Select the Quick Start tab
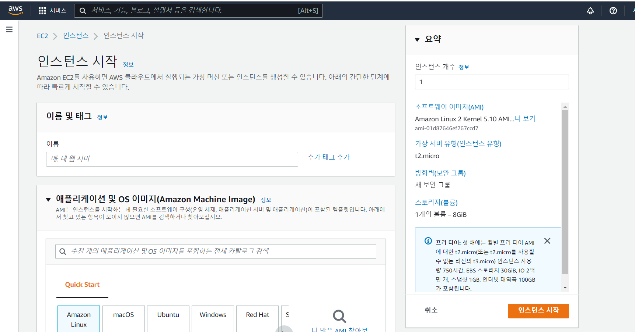This screenshot has height=332, width=635. click(x=82, y=285)
